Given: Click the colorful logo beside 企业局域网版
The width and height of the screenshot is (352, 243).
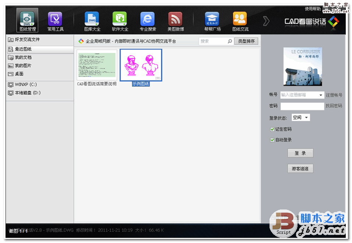Looking at the screenshot, I should (81, 41).
